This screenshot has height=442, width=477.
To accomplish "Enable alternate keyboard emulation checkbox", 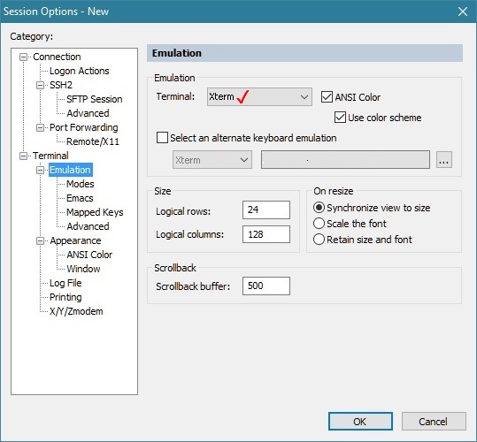I will [162, 138].
